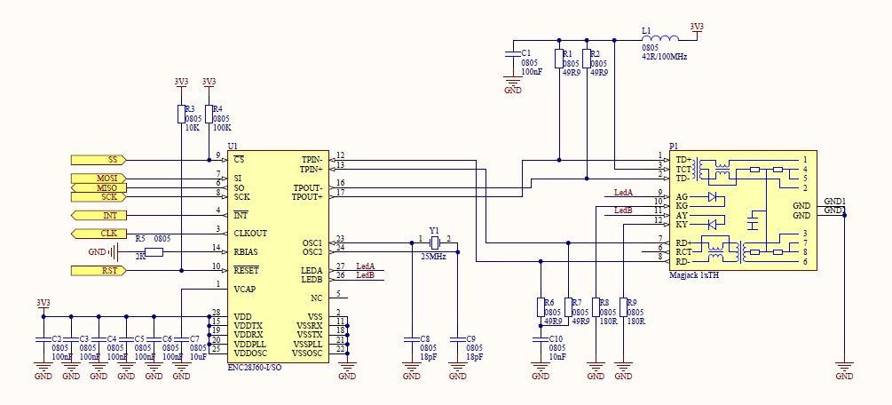Click the VDDPLL pin name
Image resolution: width=892 pixels, height=405 pixels.
(x=250, y=345)
